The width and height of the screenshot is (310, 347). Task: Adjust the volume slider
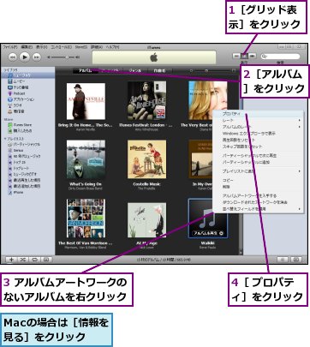[63, 57]
